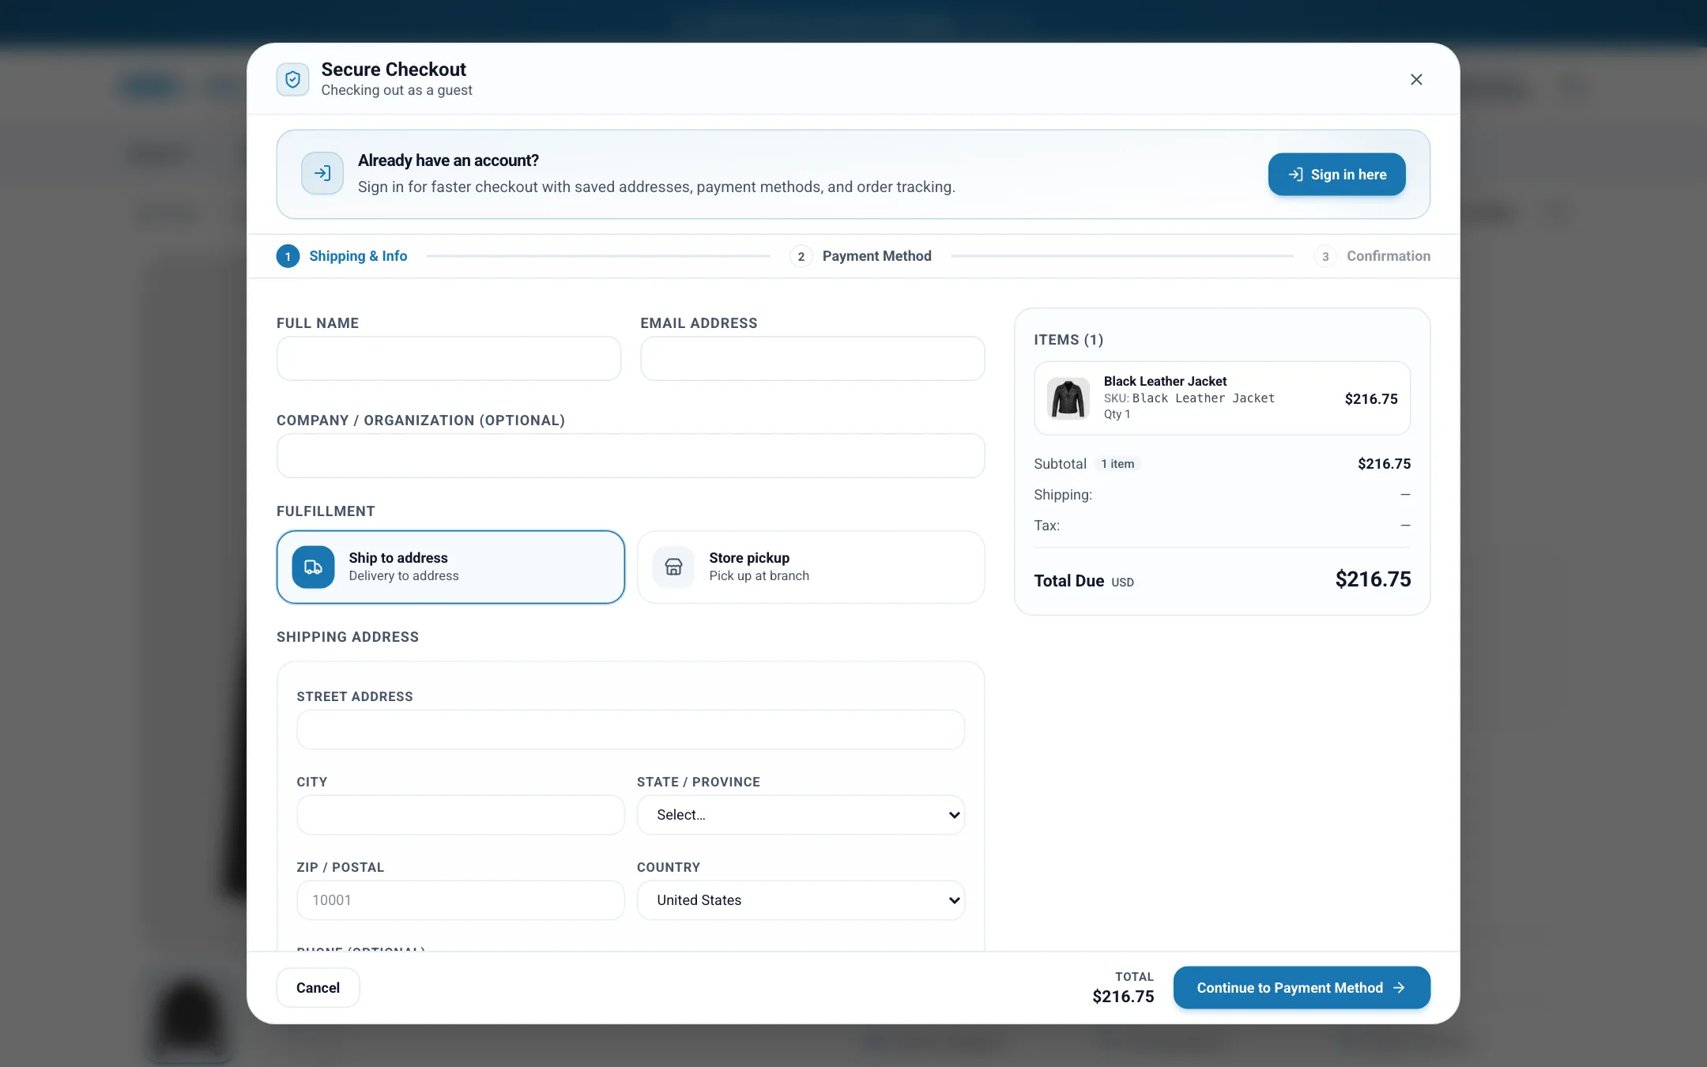Image resolution: width=1707 pixels, height=1067 pixels.
Task: Click the Qty 1 text in item card
Action: 1117,414
